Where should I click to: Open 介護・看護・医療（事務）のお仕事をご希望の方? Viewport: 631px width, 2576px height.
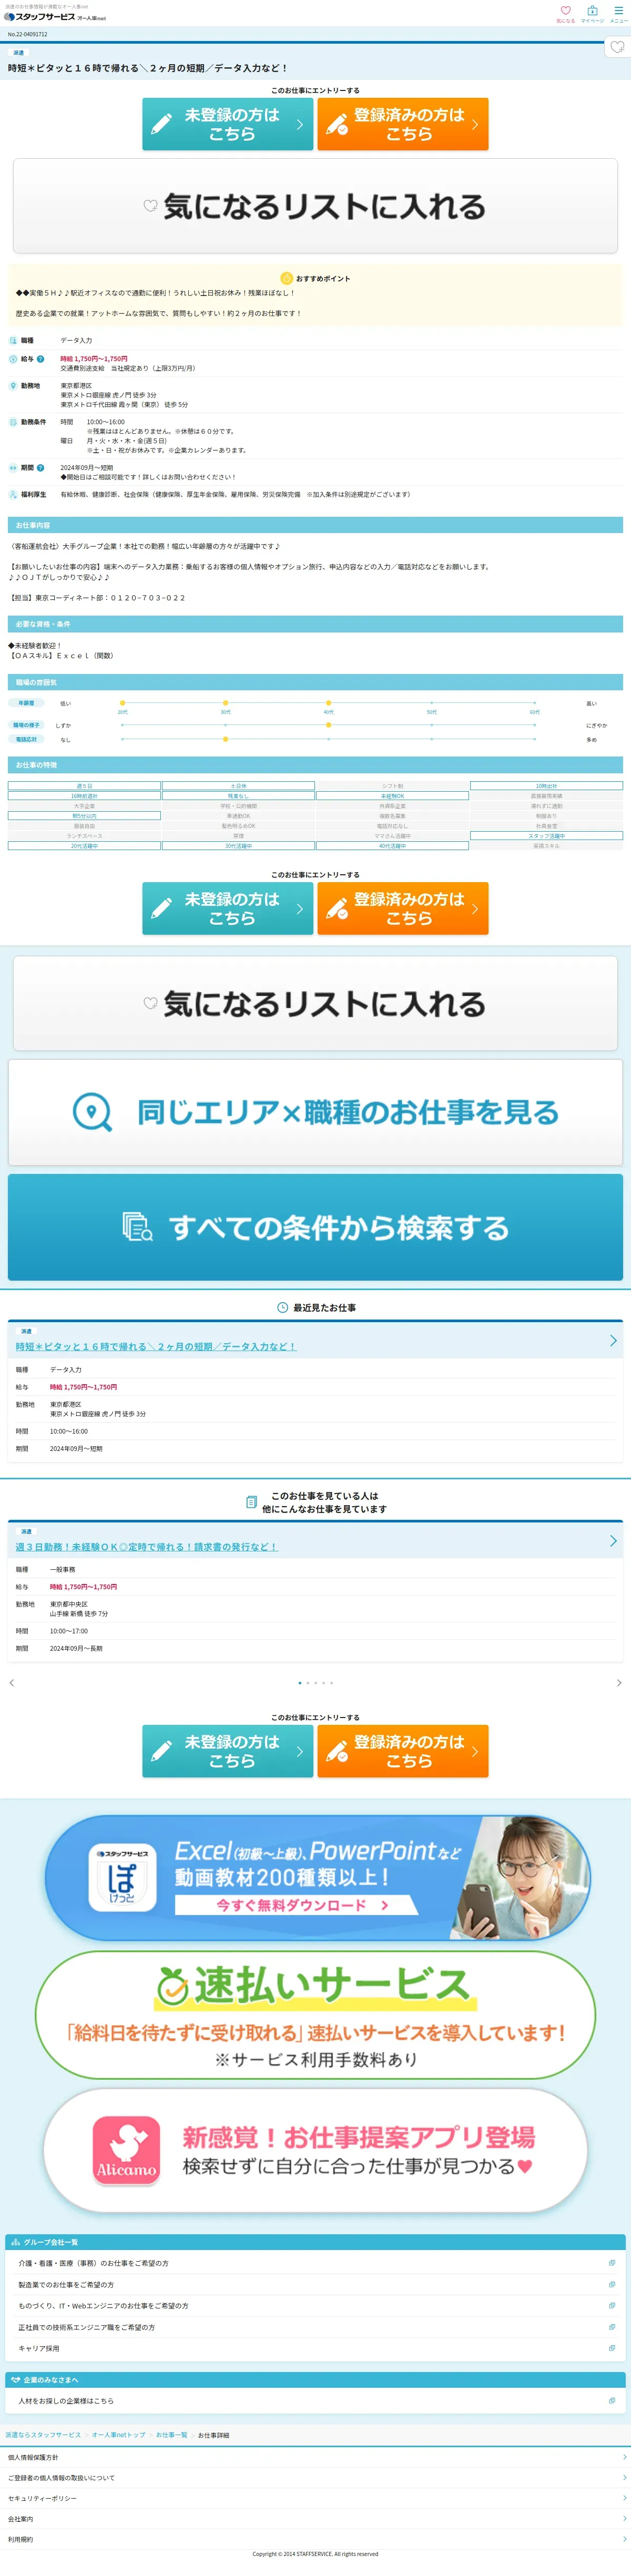(315, 2263)
